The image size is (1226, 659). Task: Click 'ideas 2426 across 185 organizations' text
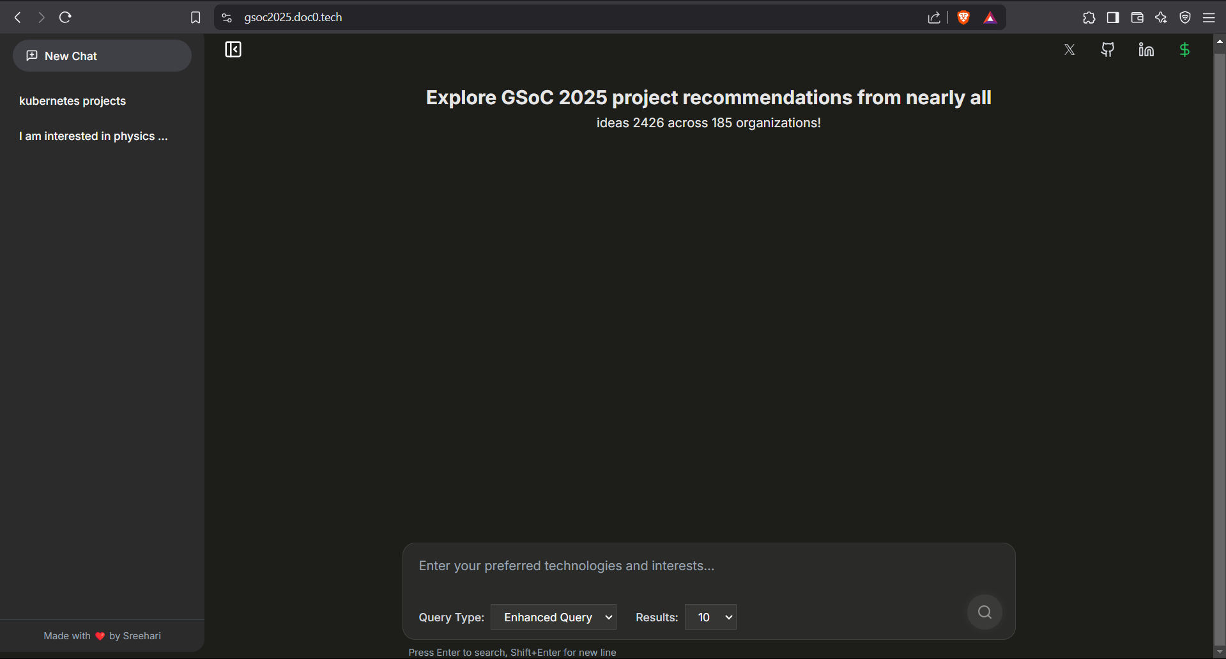click(709, 123)
